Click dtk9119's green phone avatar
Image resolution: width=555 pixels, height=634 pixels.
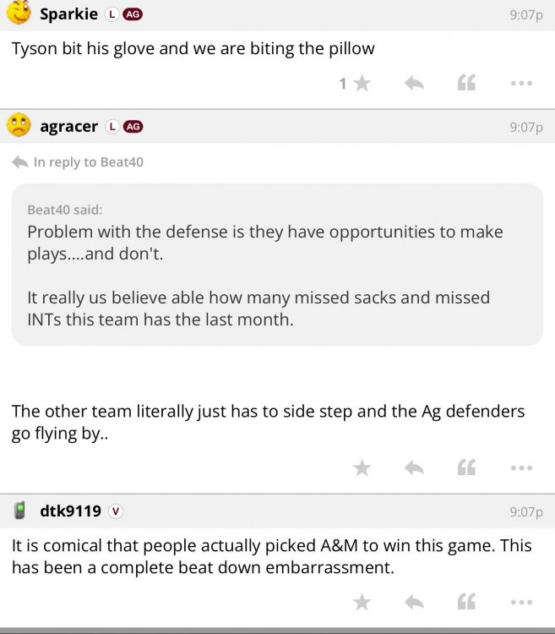(x=19, y=511)
